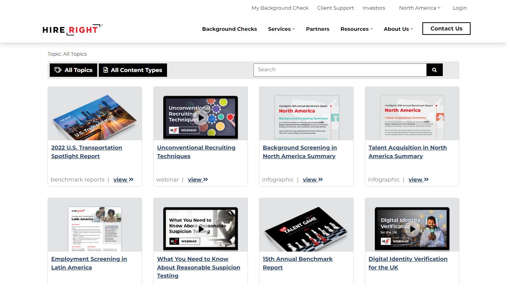Open My Background Check link

coord(280,8)
